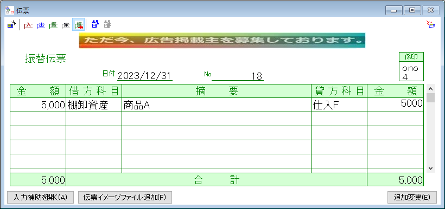The image size is (445, 209).
Task: Click the date field 2023/12/31
Action: (x=145, y=76)
